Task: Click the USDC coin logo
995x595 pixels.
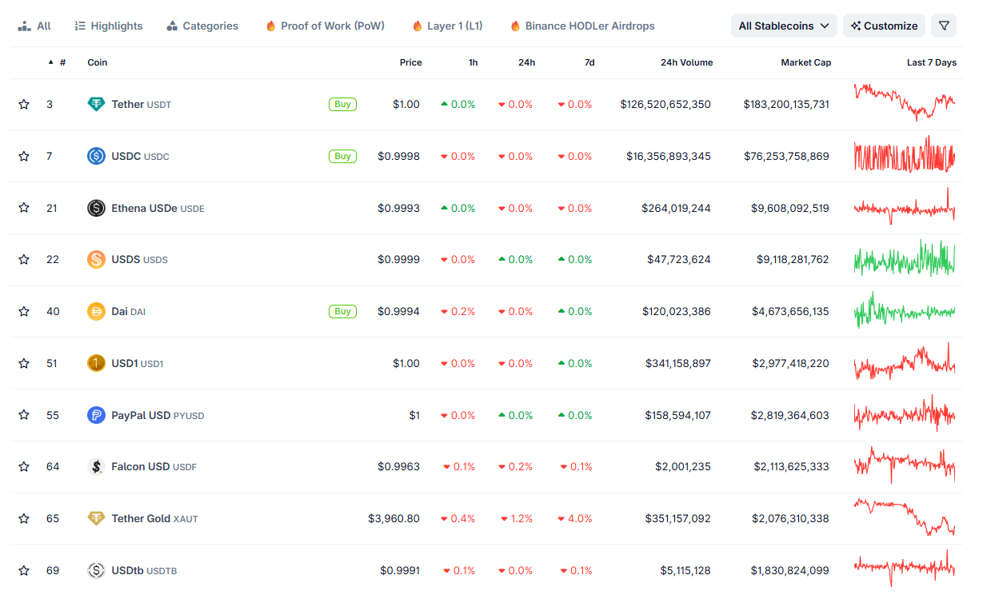Action: pyautogui.click(x=96, y=156)
